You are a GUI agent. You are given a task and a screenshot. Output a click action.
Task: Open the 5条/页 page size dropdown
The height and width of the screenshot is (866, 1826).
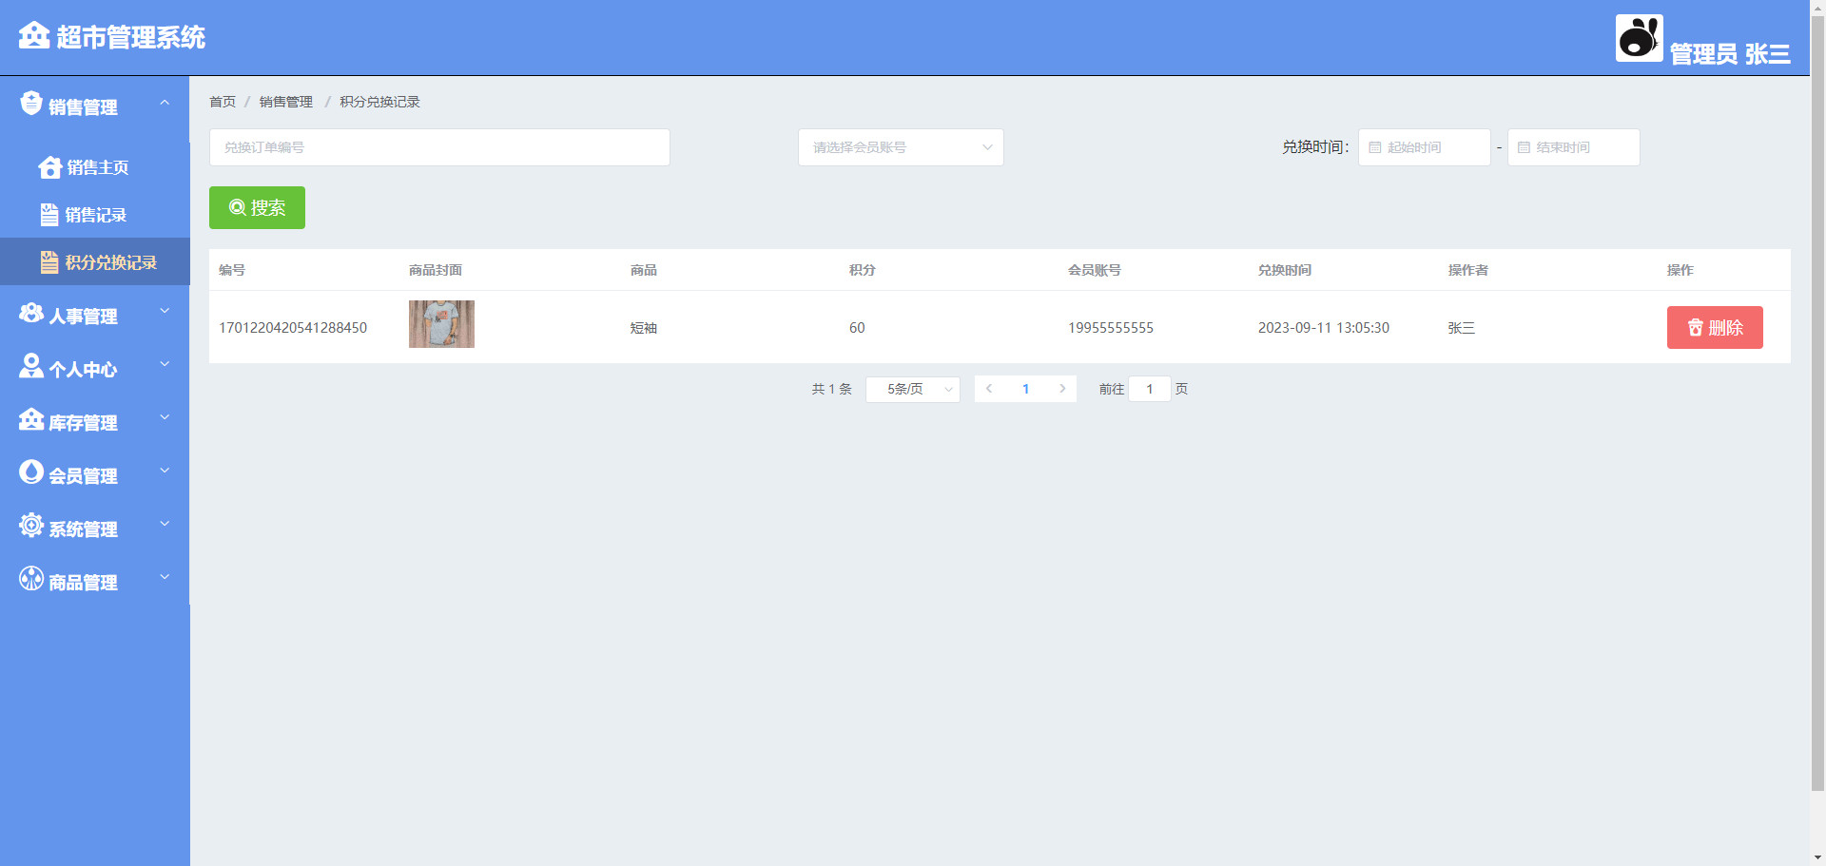[913, 389]
